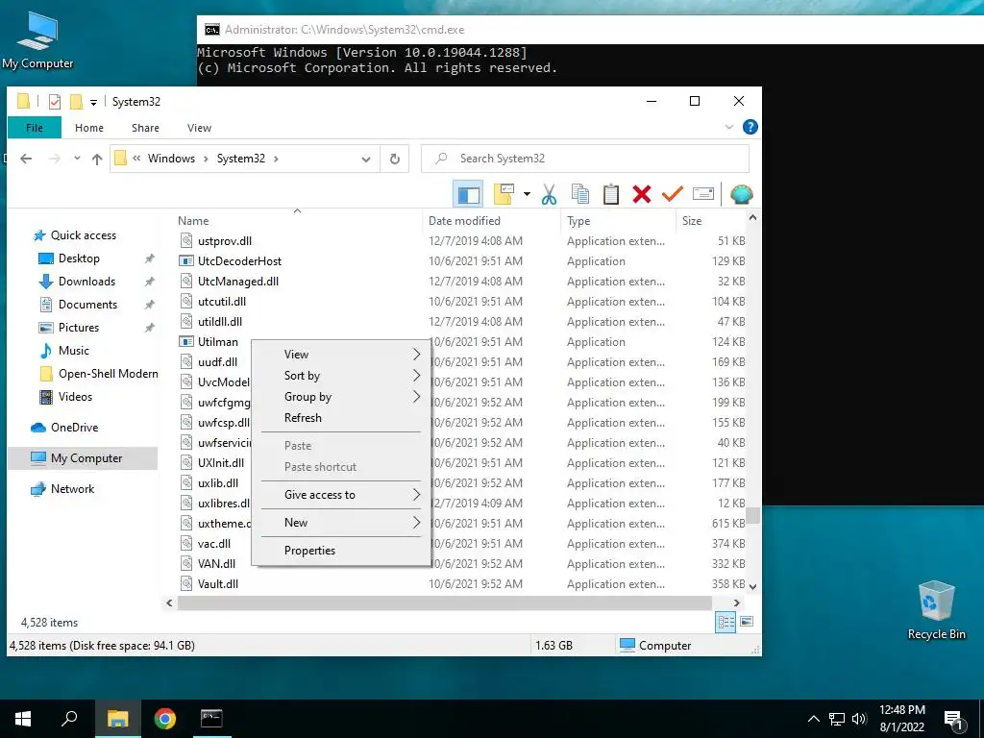The height and width of the screenshot is (738, 984).
Task: Open the New submenu
Action: click(x=341, y=523)
